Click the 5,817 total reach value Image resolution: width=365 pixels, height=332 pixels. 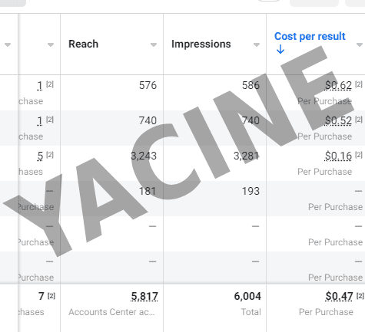click(144, 297)
